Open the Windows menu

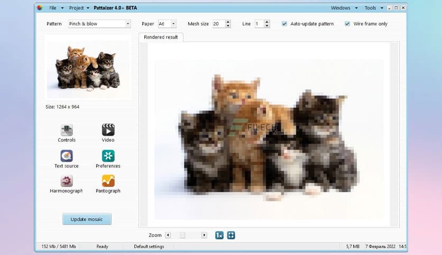point(340,8)
